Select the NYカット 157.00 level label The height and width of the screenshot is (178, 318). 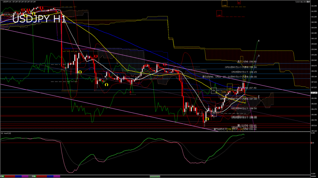[238, 99]
